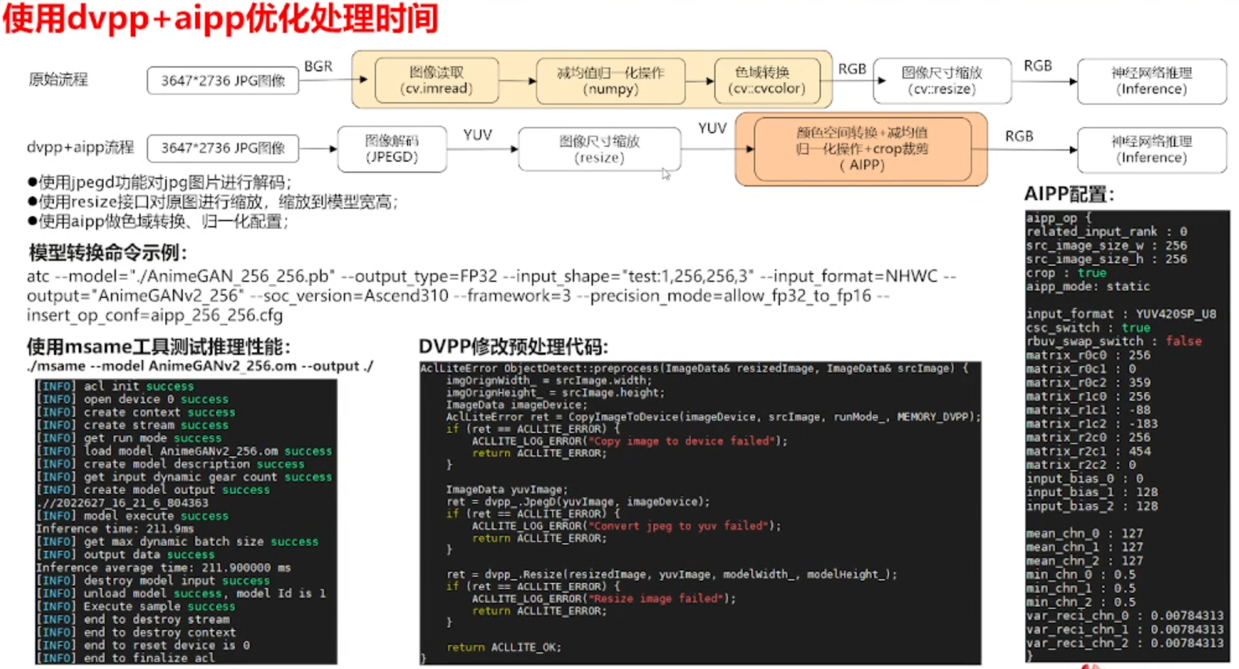This screenshot has width=1239, height=669.
Task: Click the bullet 使用aipp做色域转换、归一化配置
Action: point(158,221)
